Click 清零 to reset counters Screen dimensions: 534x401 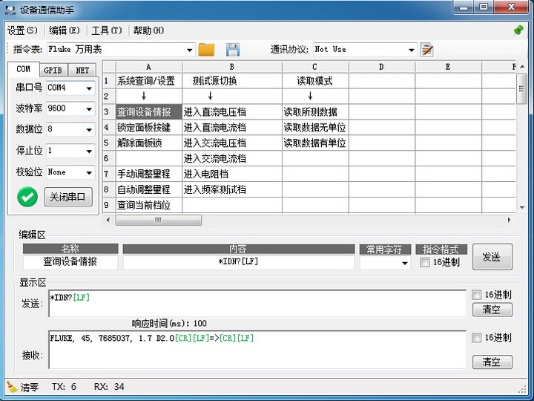(30, 387)
